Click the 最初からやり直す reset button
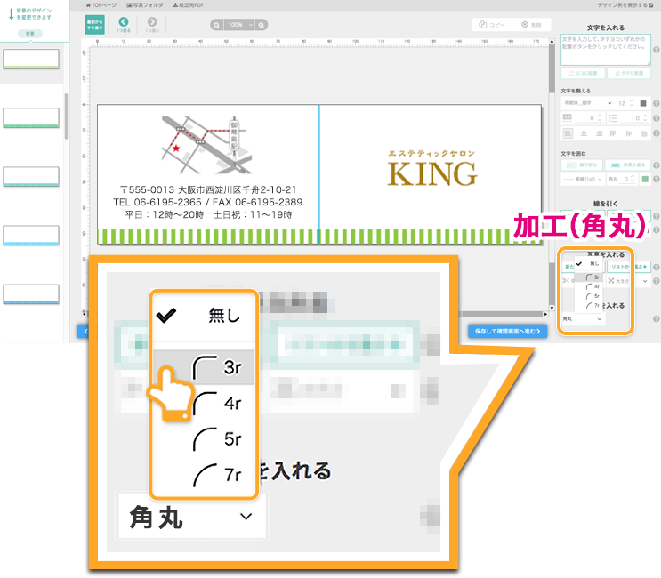Viewport: 661px width, 578px height. (94, 24)
